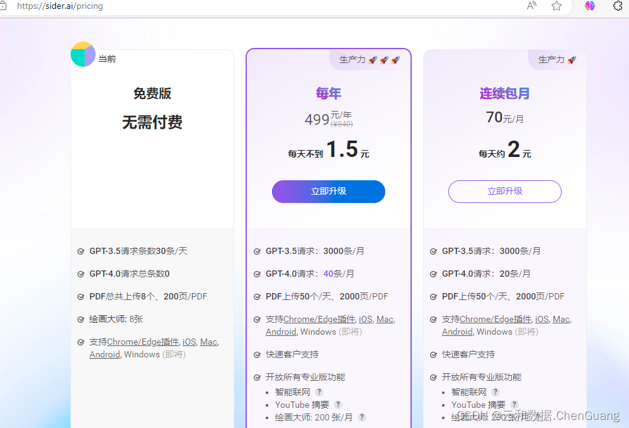Viewport: 629px width, 428px height.
Task: Click the Sider logo on free plan card
Action: (x=83, y=54)
